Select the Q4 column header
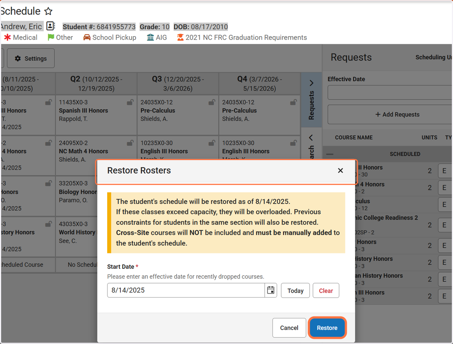 click(x=259, y=83)
